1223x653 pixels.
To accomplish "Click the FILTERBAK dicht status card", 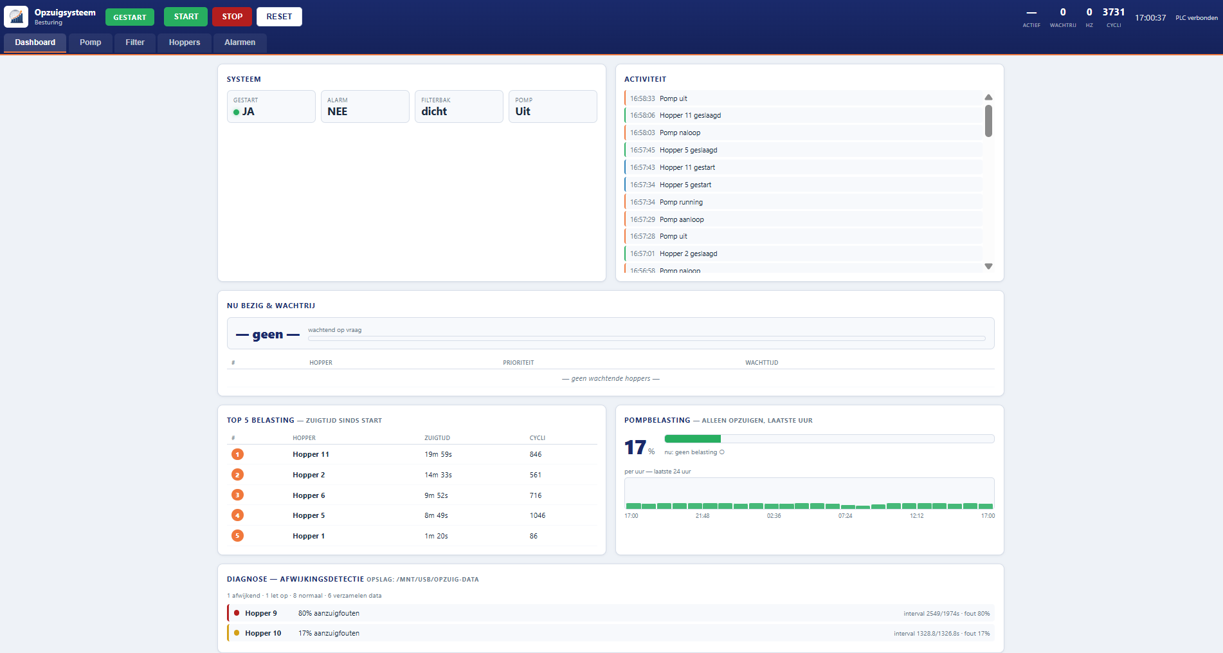I will tap(459, 106).
